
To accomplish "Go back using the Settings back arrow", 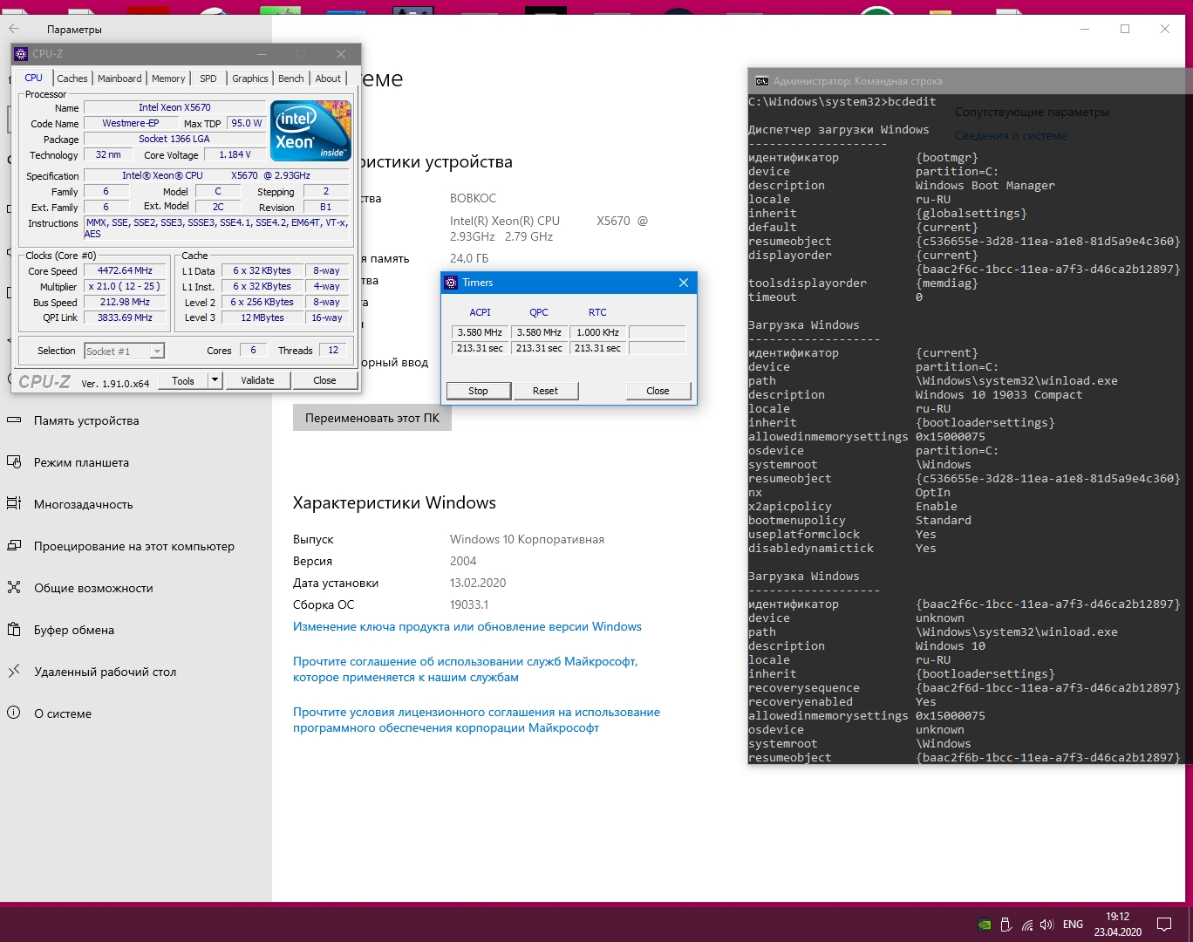I will (14, 29).
